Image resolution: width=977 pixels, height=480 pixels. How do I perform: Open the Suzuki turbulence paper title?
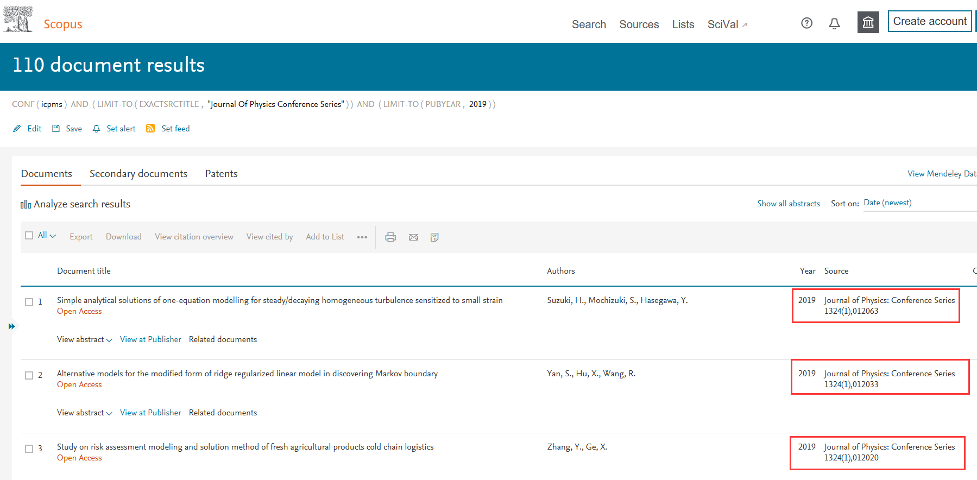pyautogui.click(x=280, y=300)
